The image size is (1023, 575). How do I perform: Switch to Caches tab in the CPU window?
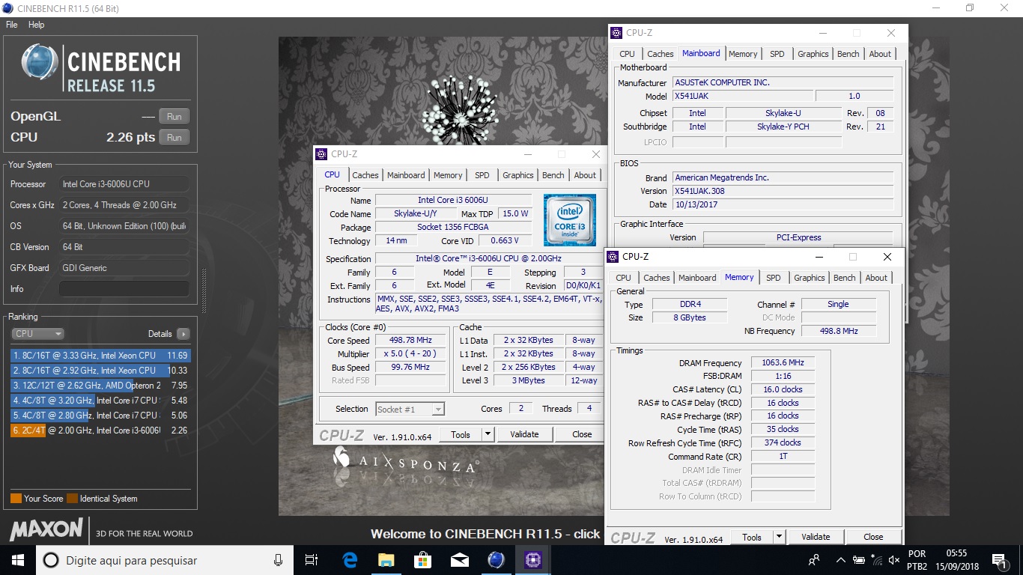pyautogui.click(x=365, y=175)
